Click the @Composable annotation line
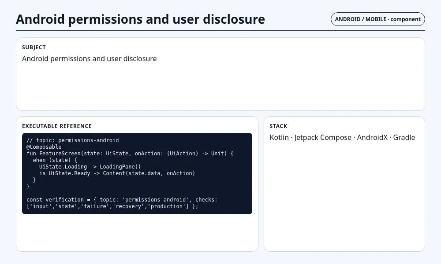The image size is (441, 264). (x=44, y=147)
